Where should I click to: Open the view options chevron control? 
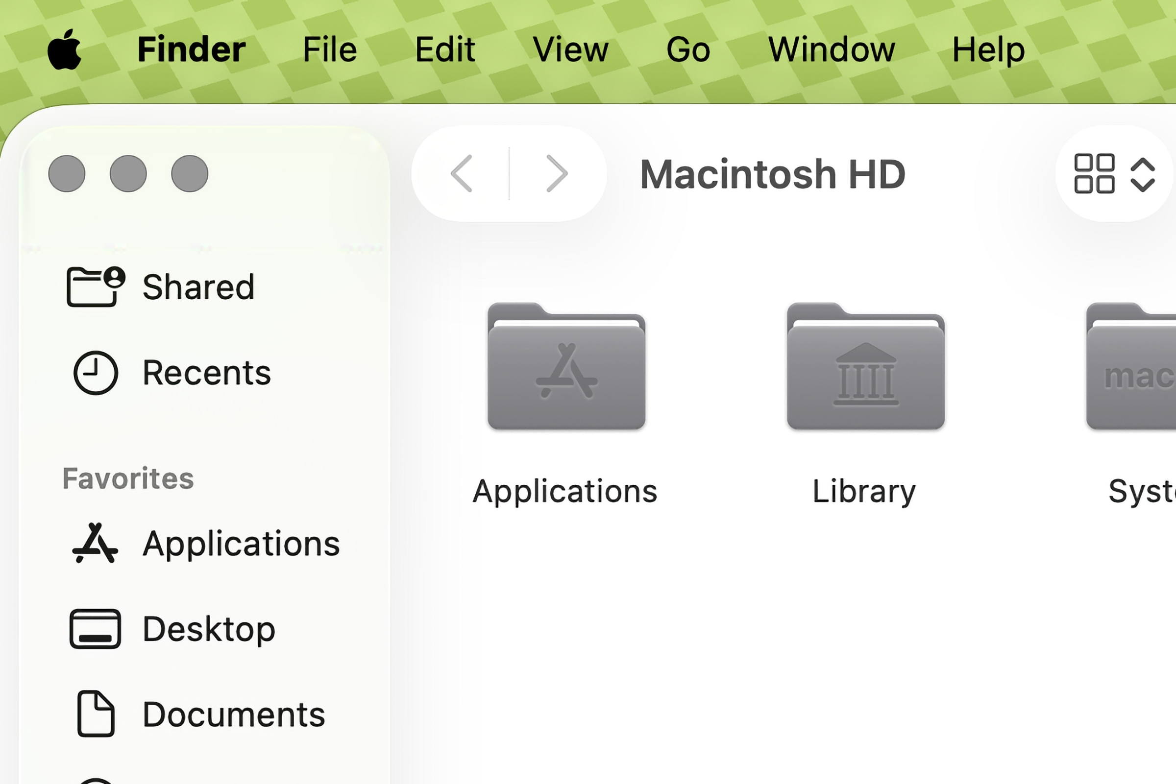tap(1144, 174)
